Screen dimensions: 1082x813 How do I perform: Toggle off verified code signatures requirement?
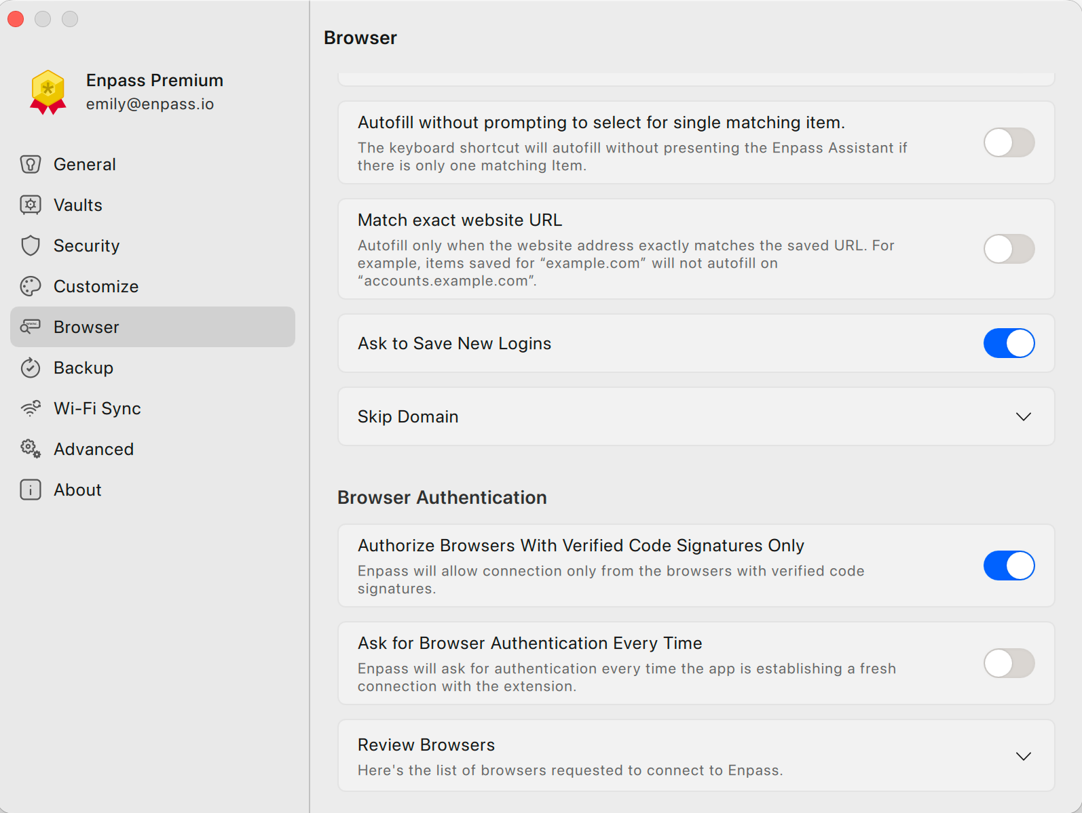click(x=1009, y=566)
